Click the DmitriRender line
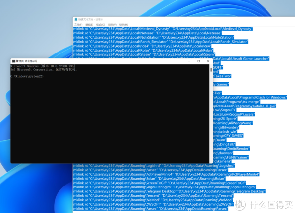The image size is (295, 213). coord(232,149)
